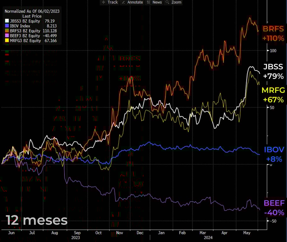Click the orange "BRFS" annotation label
The image size is (287, 242).
click(x=273, y=29)
